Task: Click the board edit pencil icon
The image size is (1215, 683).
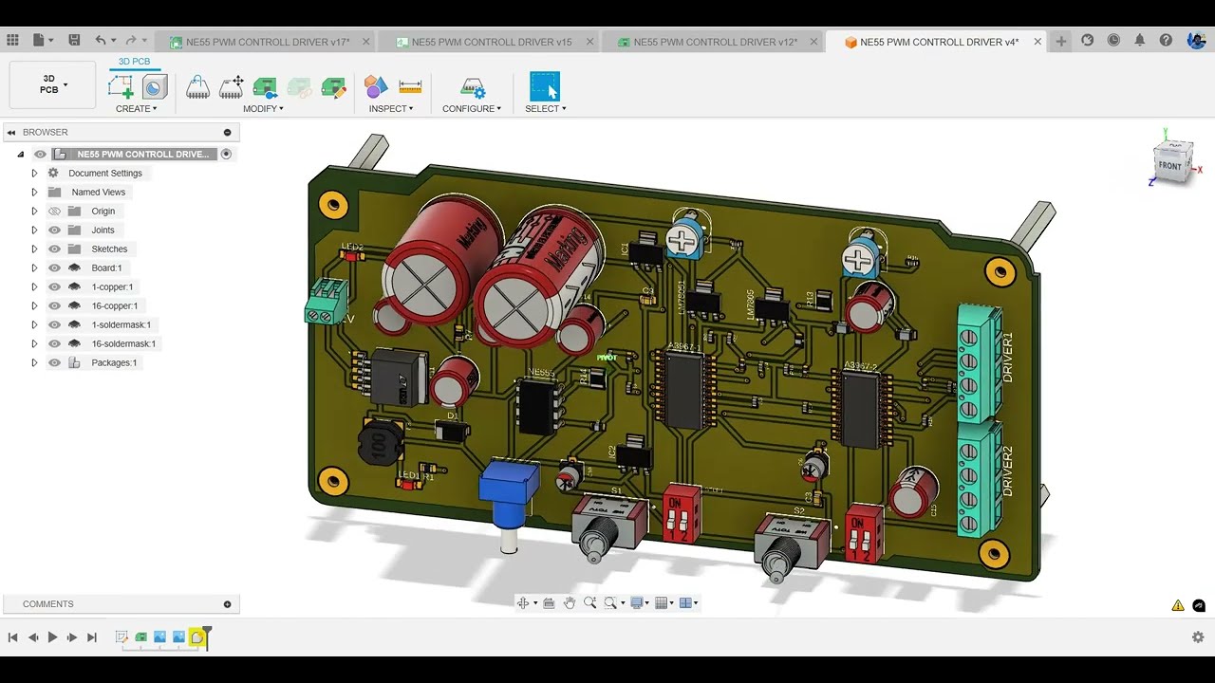Action: click(x=333, y=87)
